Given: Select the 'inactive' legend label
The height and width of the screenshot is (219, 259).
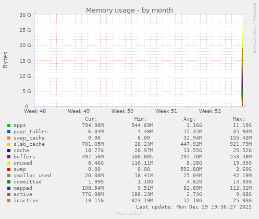Looking at the screenshot, I should pyautogui.click(x=26, y=201).
